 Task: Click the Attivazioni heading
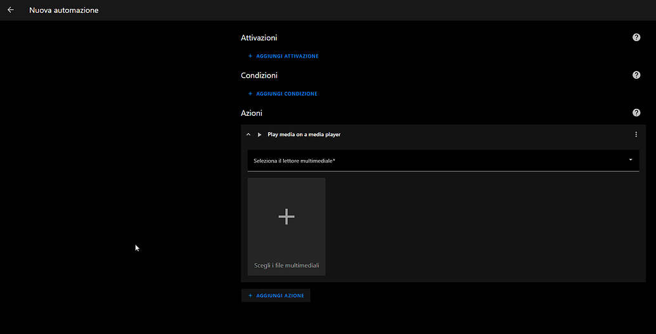coord(259,37)
